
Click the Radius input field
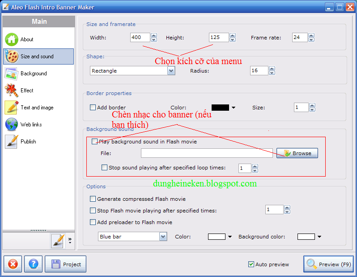[x=259, y=70]
